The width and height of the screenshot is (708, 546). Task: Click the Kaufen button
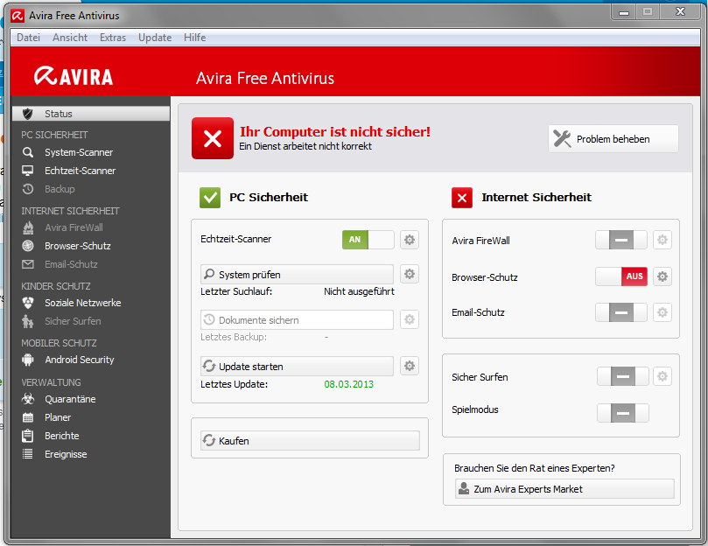point(310,440)
